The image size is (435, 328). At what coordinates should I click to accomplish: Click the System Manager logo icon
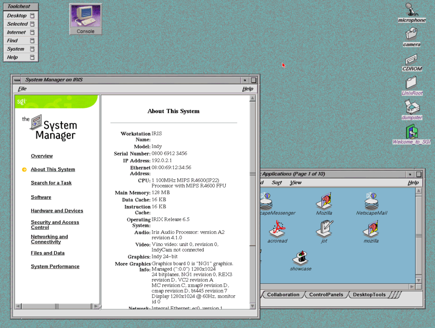(x=36, y=122)
